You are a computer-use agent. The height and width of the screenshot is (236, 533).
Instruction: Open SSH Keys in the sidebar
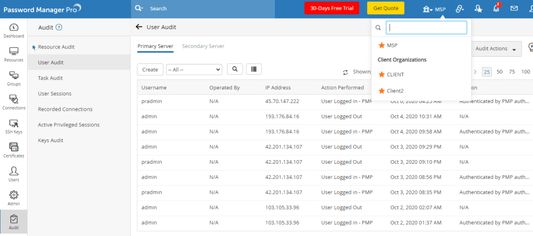[x=14, y=126]
